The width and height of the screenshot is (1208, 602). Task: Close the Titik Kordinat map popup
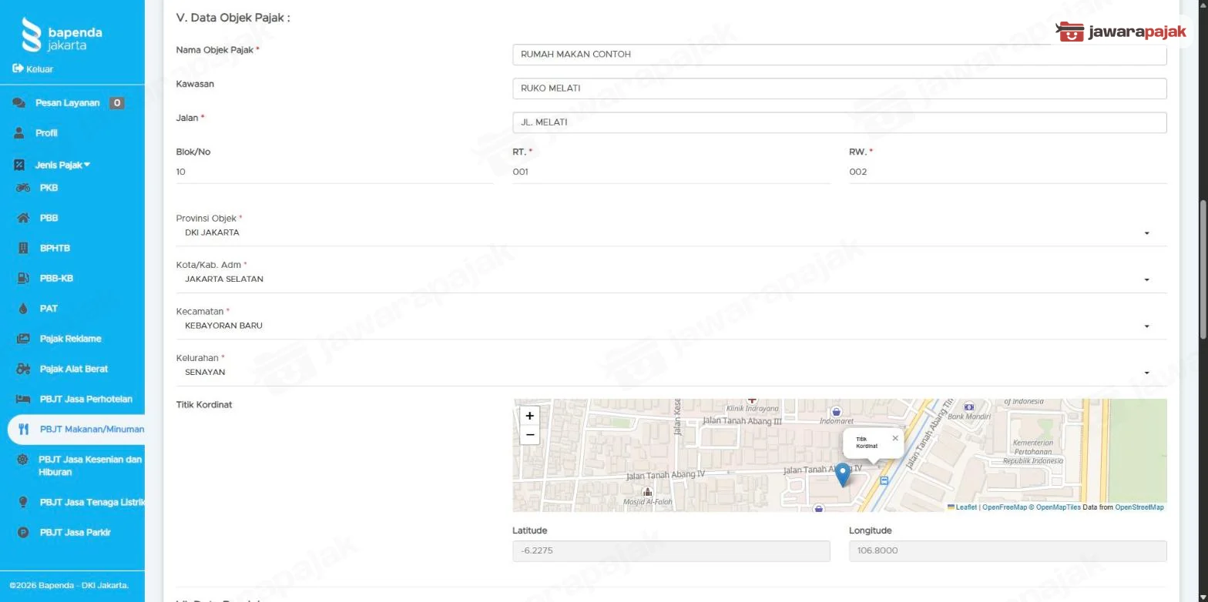point(894,438)
